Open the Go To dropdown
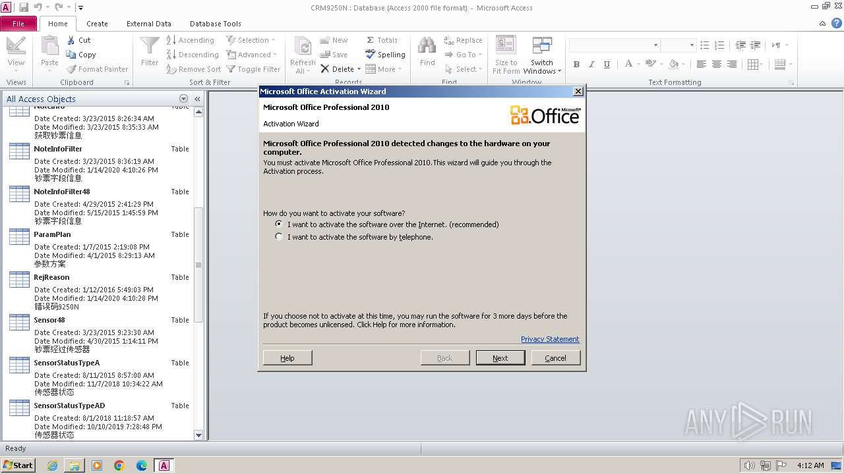This screenshot has height=474, width=844. click(x=463, y=55)
